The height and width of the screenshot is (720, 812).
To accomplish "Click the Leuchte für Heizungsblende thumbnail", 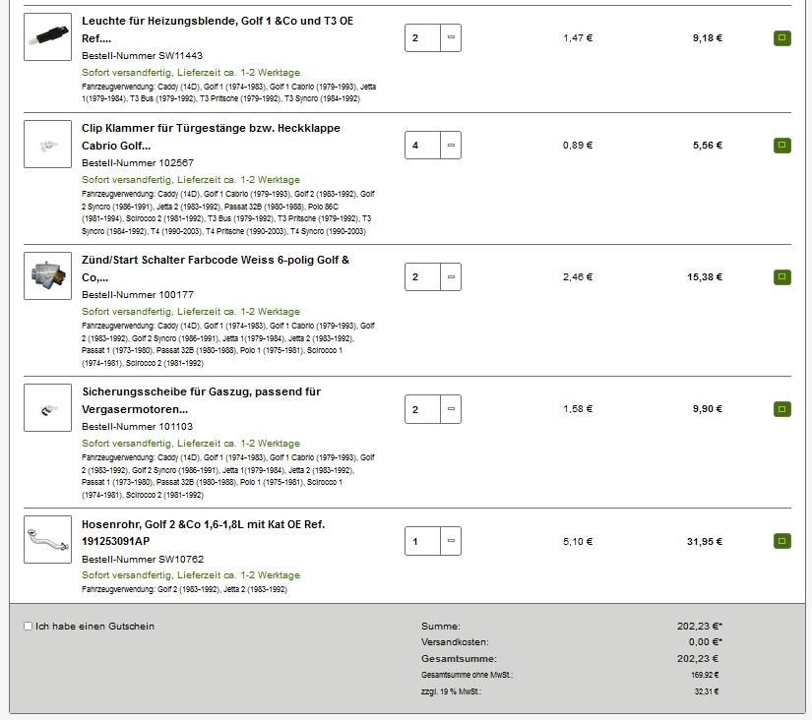I will [47, 37].
